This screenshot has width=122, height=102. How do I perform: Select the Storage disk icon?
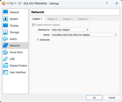[x=5, y=32]
